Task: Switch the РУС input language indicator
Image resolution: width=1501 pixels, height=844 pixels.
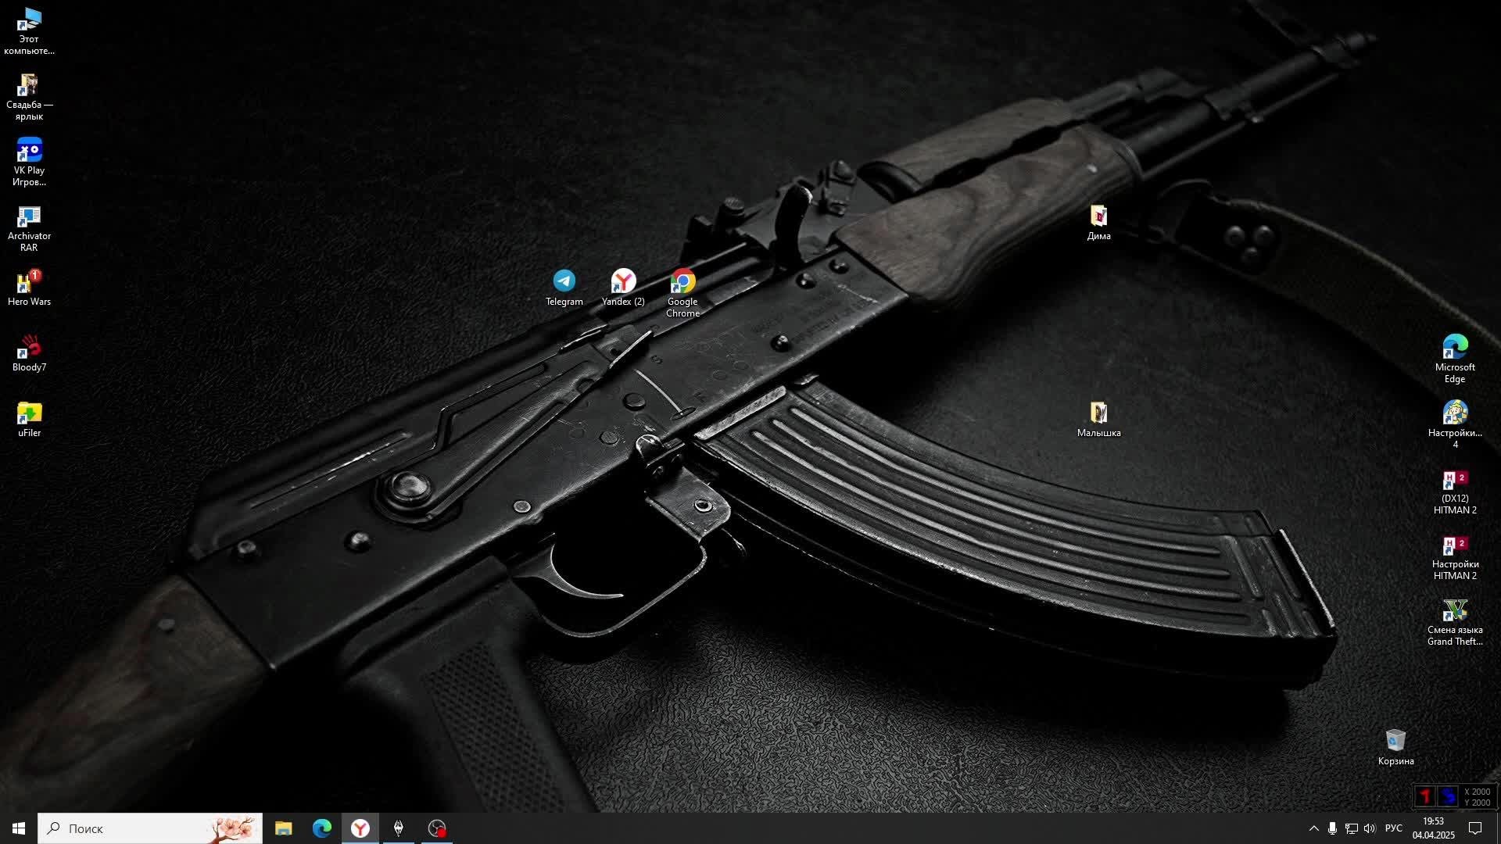Action: pos(1393,828)
